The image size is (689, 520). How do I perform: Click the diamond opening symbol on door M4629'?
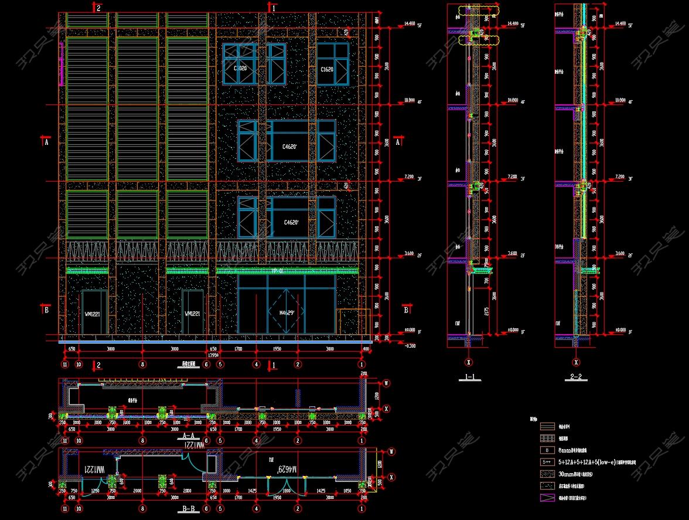pyautogui.click(x=286, y=311)
